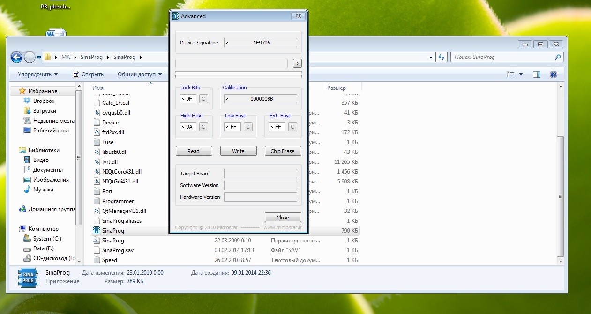The width and height of the screenshot is (591, 314).
Task: Select Компьютер in the navigation tree
Action: 43,229
